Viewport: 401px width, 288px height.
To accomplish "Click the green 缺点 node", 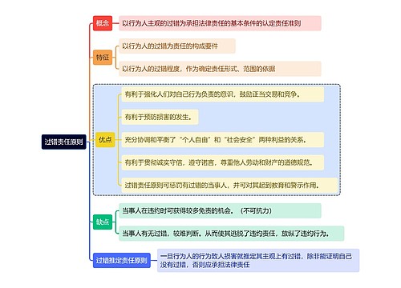I will click(103, 222).
